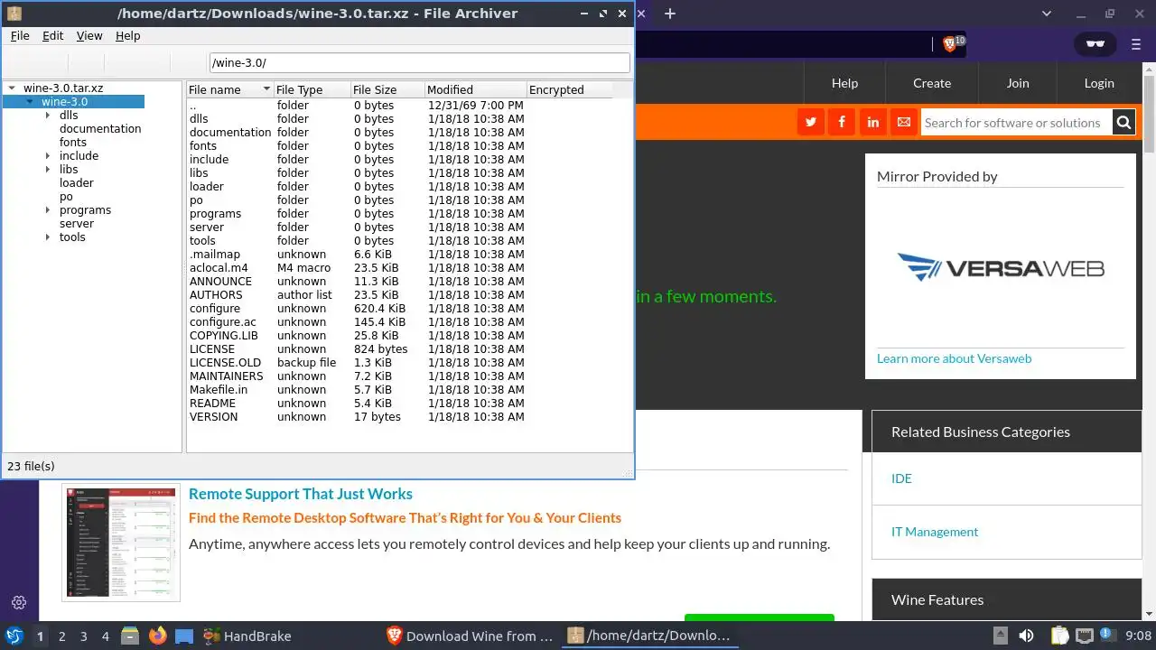Expand the tools folder in tree
Image resolution: width=1156 pixels, height=650 pixels.
click(49, 237)
